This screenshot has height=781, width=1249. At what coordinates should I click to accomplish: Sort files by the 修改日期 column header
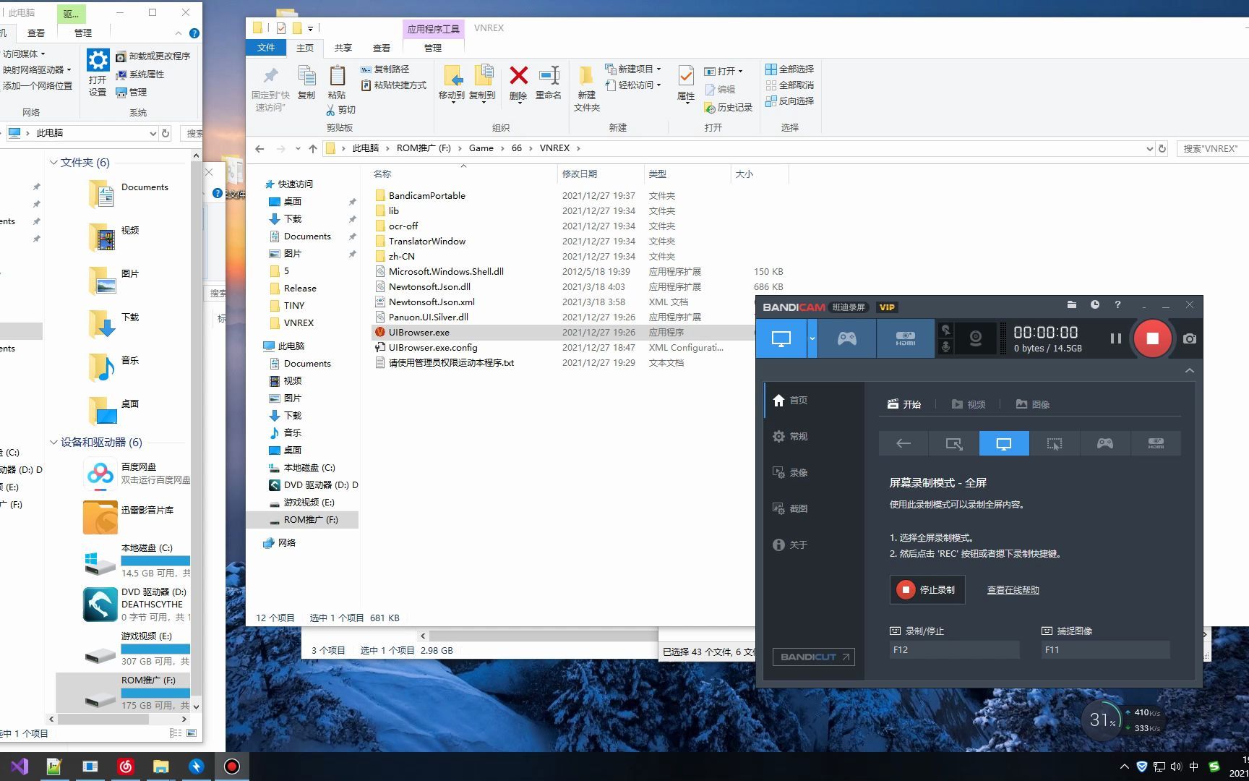(x=600, y=174)
